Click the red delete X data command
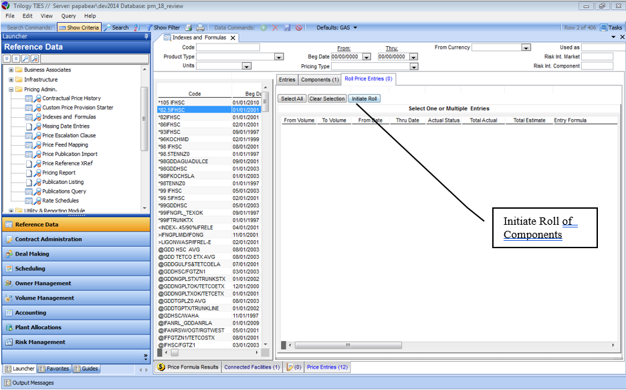626x390 pixels. (276, 27)
